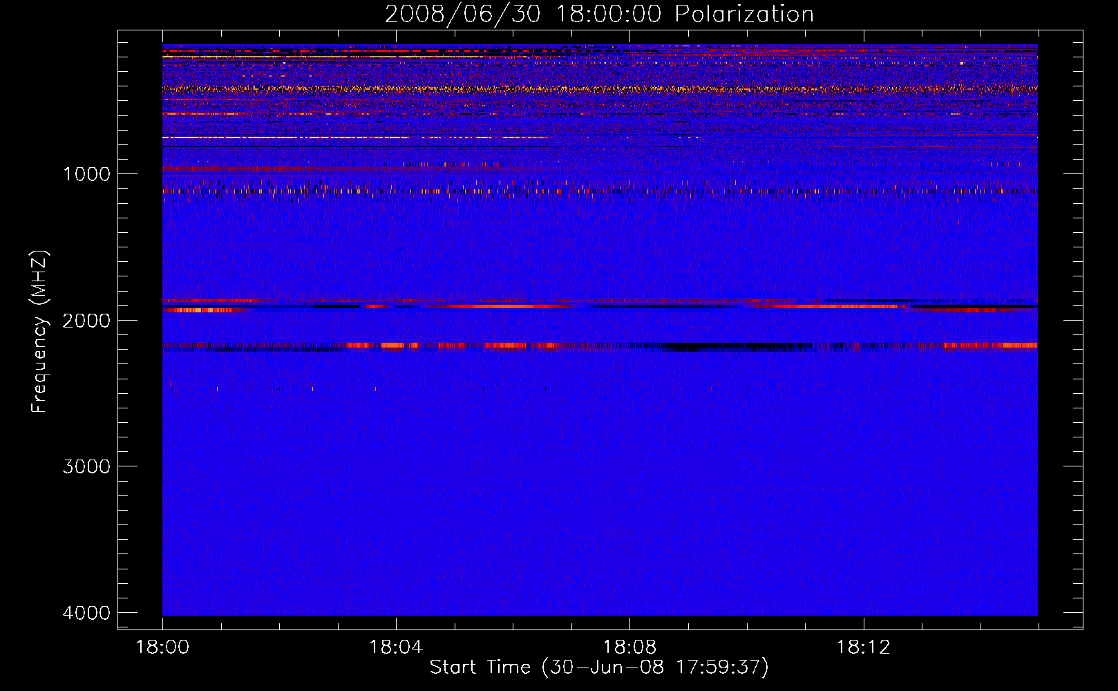Click the "Start Time (30-Jun-08 17:59:37)" label
The image size is (1118, 691).
(599, 668)
